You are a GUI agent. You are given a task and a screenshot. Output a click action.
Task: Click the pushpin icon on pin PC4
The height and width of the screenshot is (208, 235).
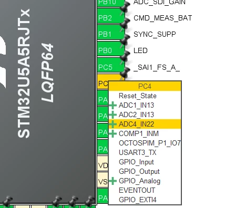click(x=125, y=73)
